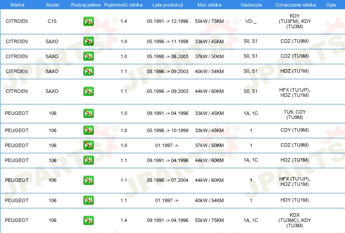Click the Nadwozie column header

click(x=251, y=5)
